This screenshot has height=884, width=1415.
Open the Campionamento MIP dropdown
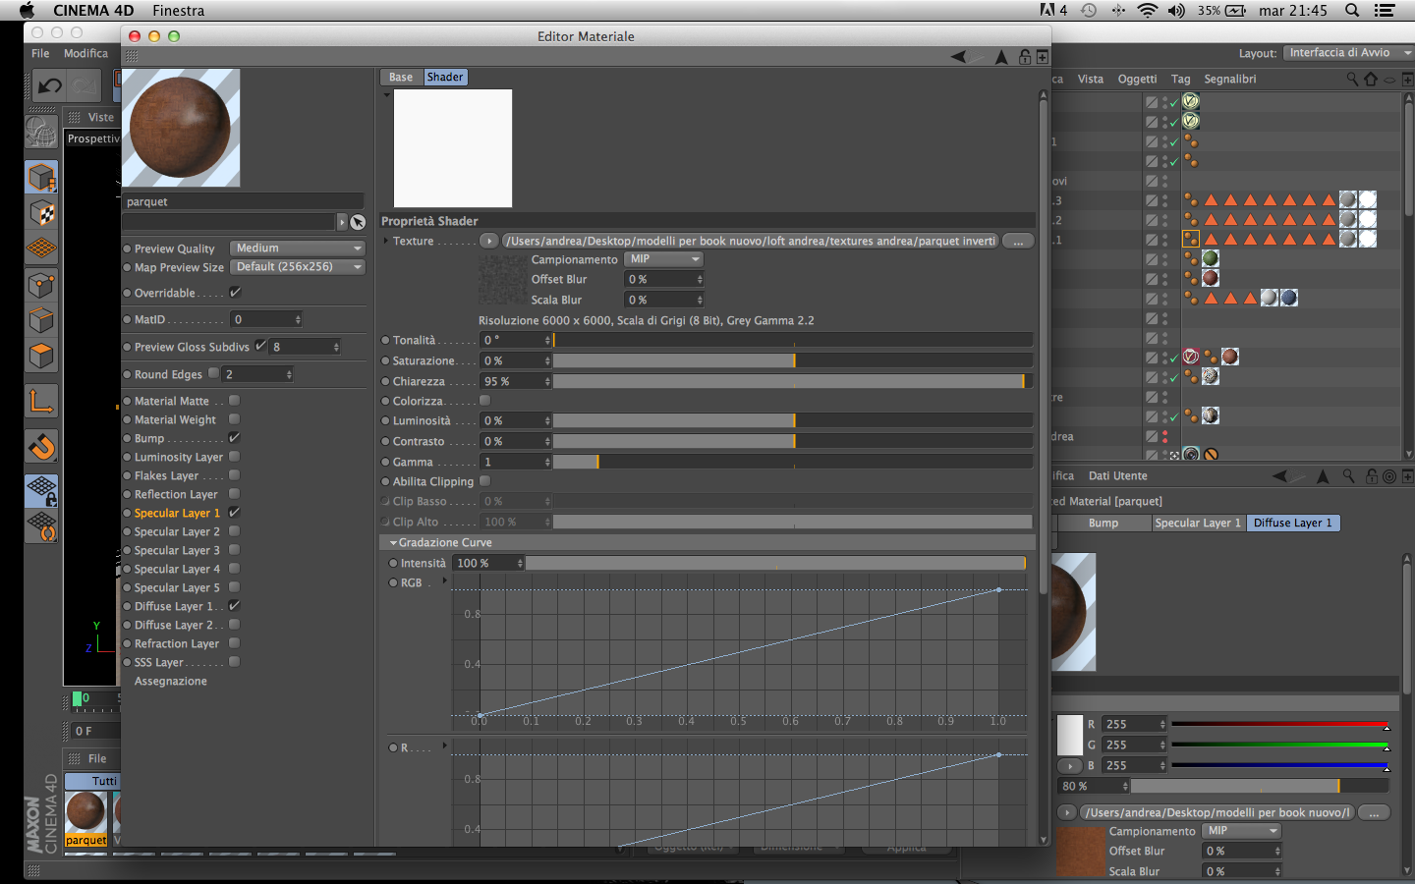click(x=665, y=259)
